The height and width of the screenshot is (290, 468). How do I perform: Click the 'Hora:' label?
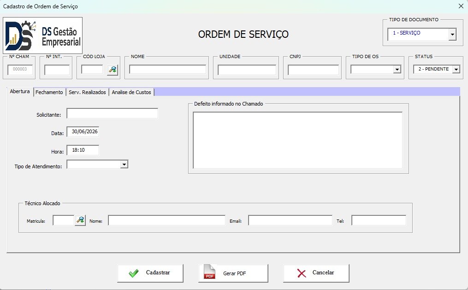[57, 152]
